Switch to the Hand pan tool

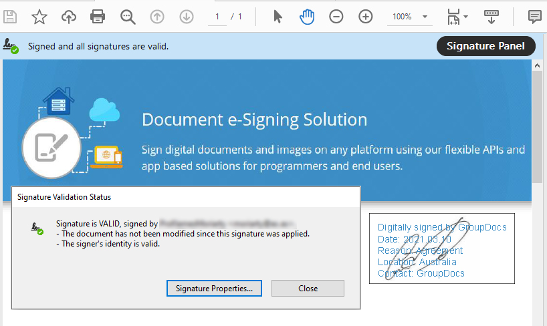[x=307, y=17]
